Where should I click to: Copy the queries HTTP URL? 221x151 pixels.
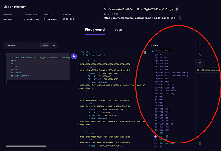coord(180,18)
